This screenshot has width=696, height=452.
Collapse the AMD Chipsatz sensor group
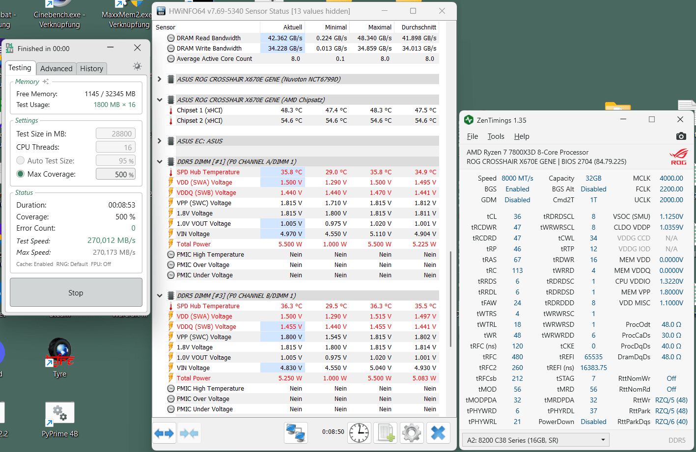point(159,100)
